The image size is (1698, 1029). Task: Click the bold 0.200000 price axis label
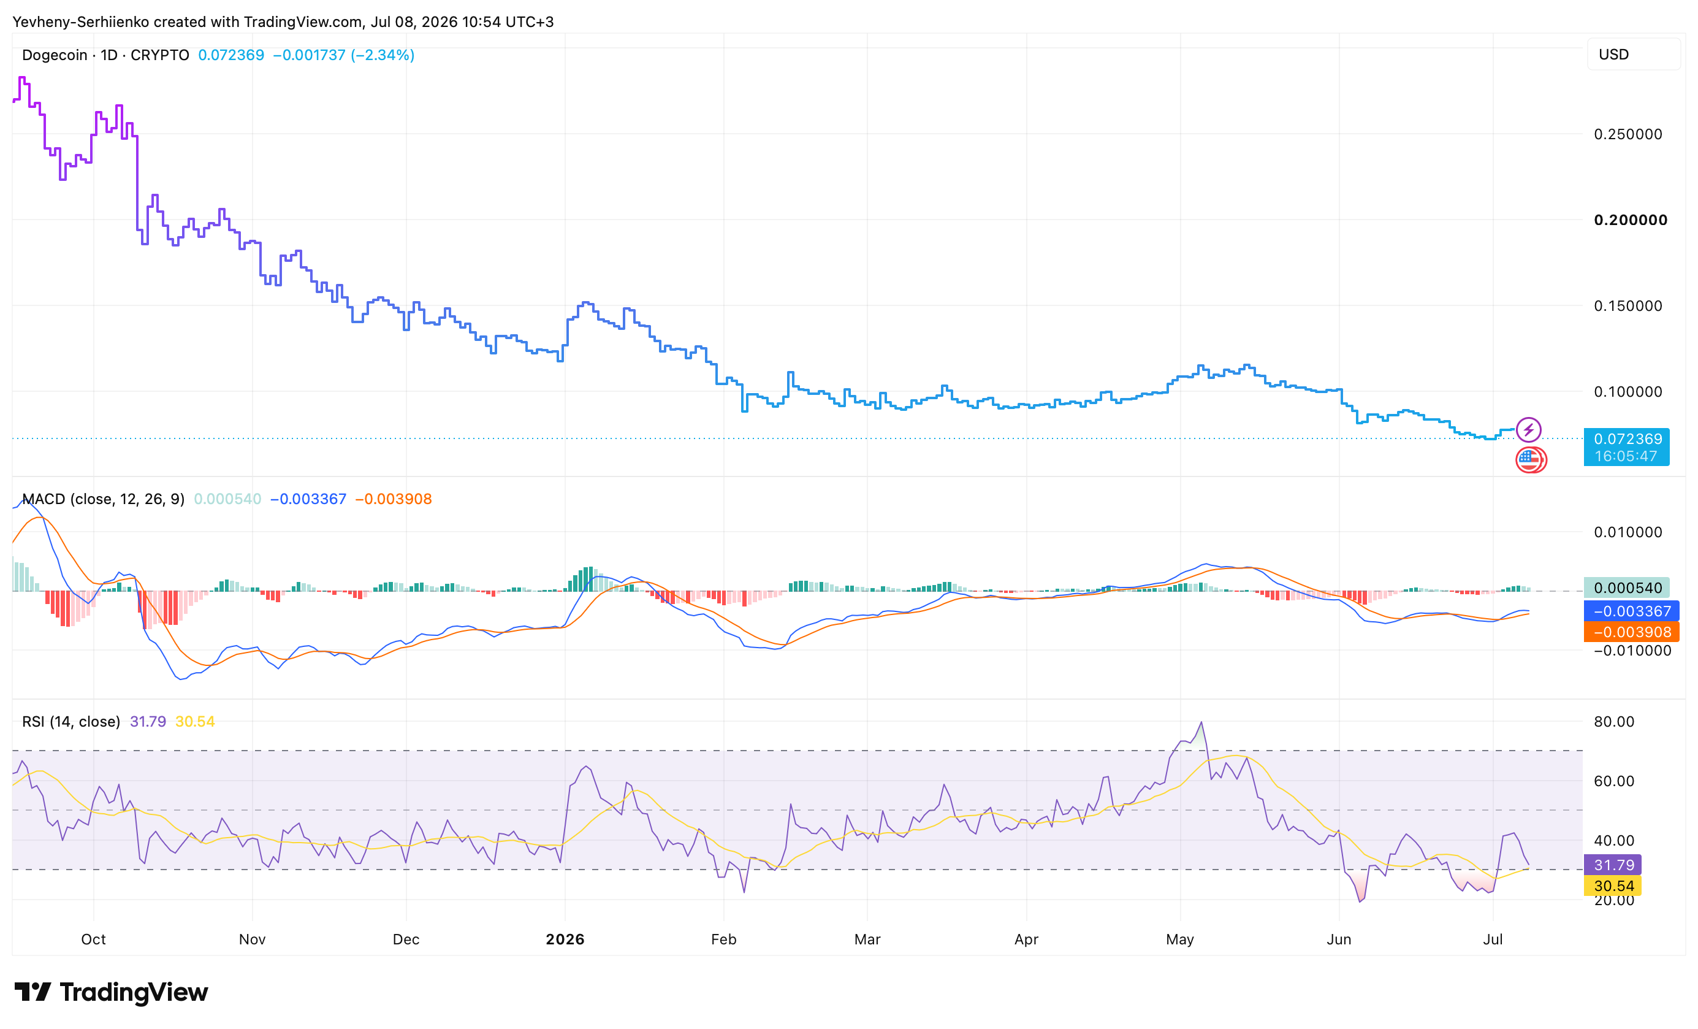(1631, 220)
